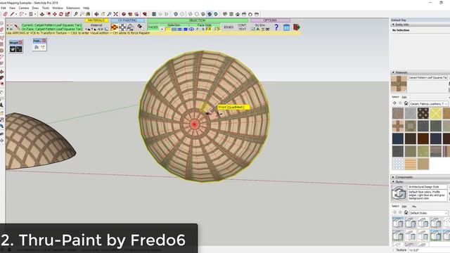
Task: Select the Zoom Extents tool
Action: tap(115, 14)
